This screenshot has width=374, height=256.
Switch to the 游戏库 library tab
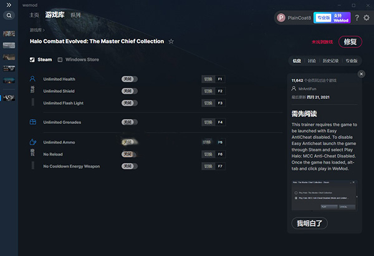click(55, 15)
